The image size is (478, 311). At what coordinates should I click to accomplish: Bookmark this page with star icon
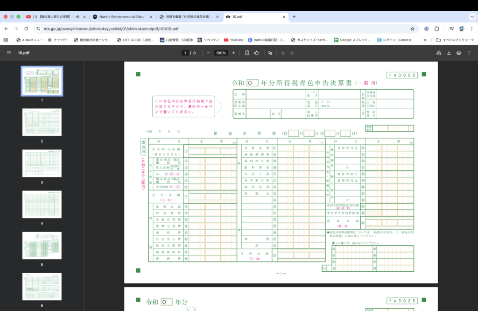[x=412, y=28]
